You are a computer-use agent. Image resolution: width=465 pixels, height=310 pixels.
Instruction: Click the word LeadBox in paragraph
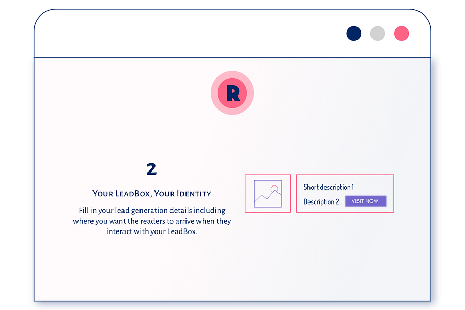[181, 231]
